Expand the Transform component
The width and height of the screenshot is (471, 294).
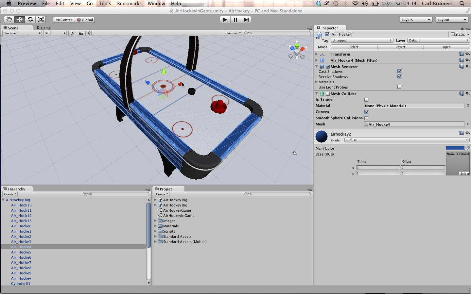(x=317, y=54)
